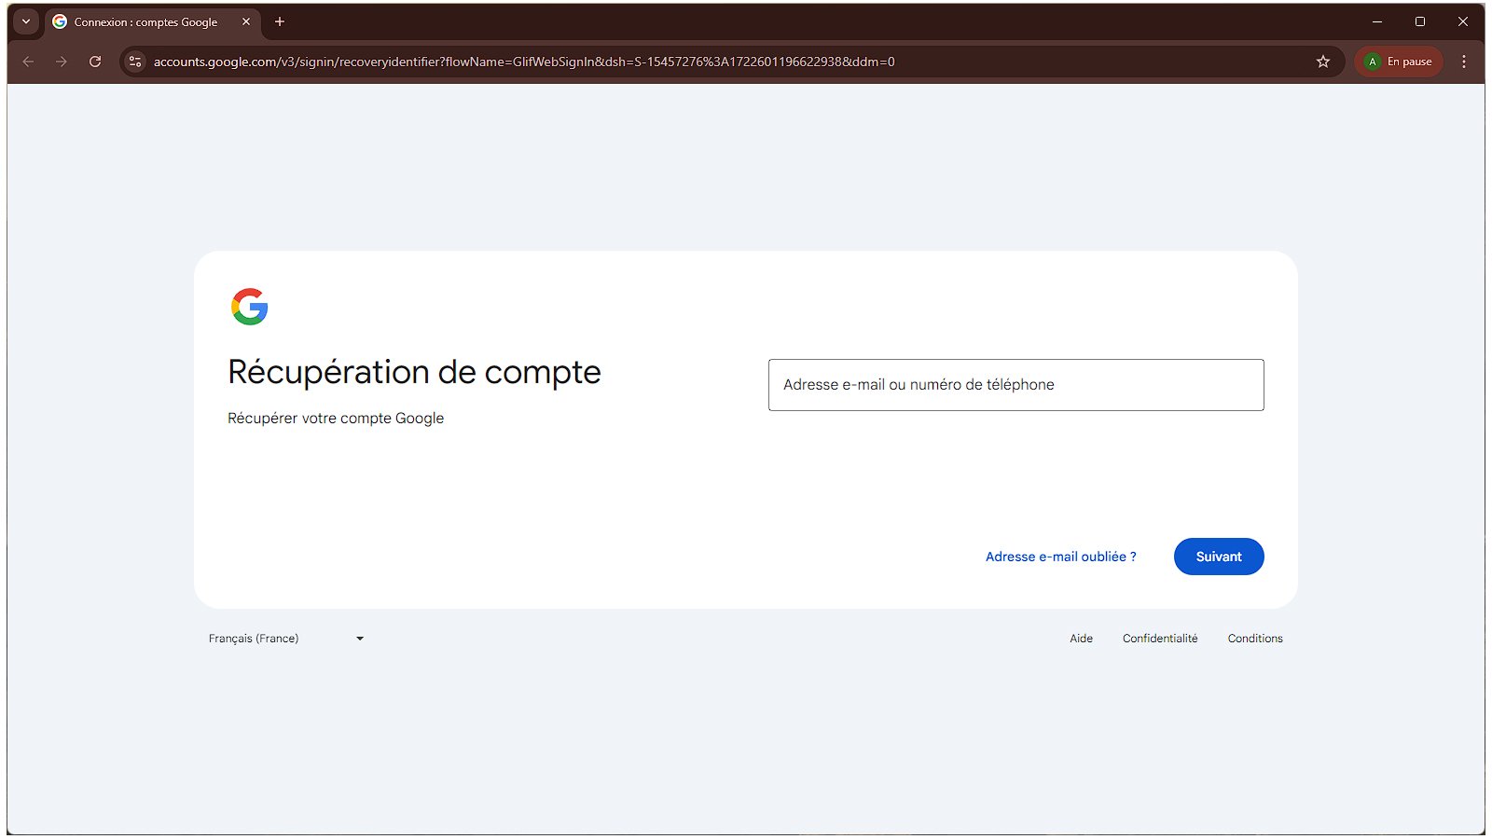The height and width of the screenshot is (839, 1492).
Task: Open the Adresse e-mail oubliée ? link
Action: [1060, 557]
